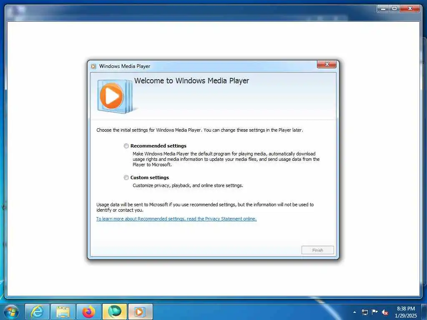Viewport: 427px width, 320px height.
Task: Close the background main window
Action: pyautogui.click(x=410, y=9)
